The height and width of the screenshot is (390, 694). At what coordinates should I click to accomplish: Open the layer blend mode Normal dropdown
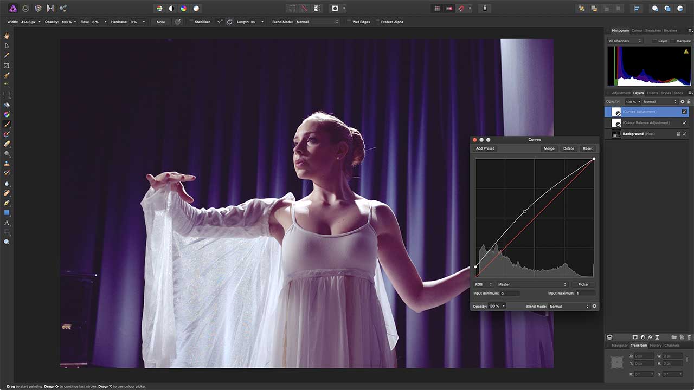660,102
